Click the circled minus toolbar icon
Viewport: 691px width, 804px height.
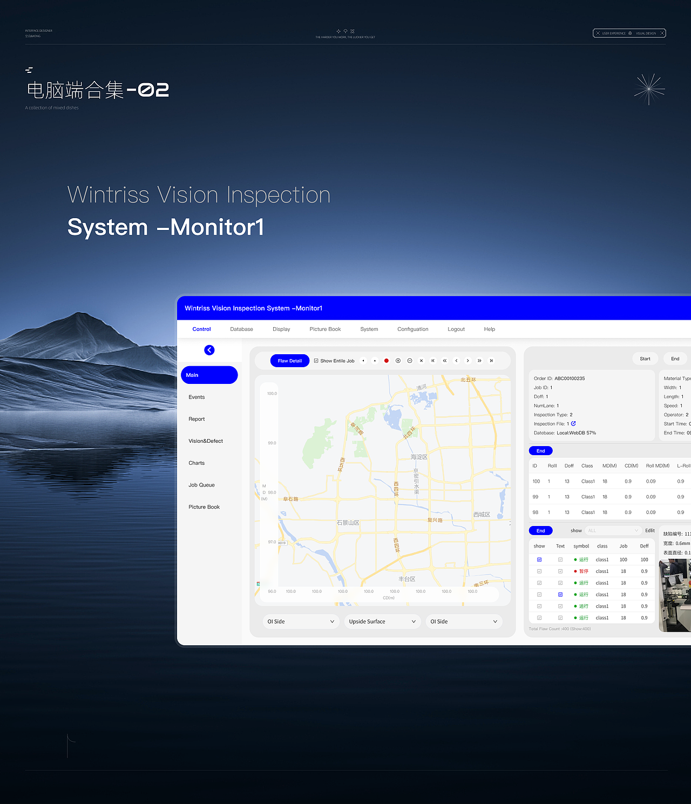click(410, 361)
